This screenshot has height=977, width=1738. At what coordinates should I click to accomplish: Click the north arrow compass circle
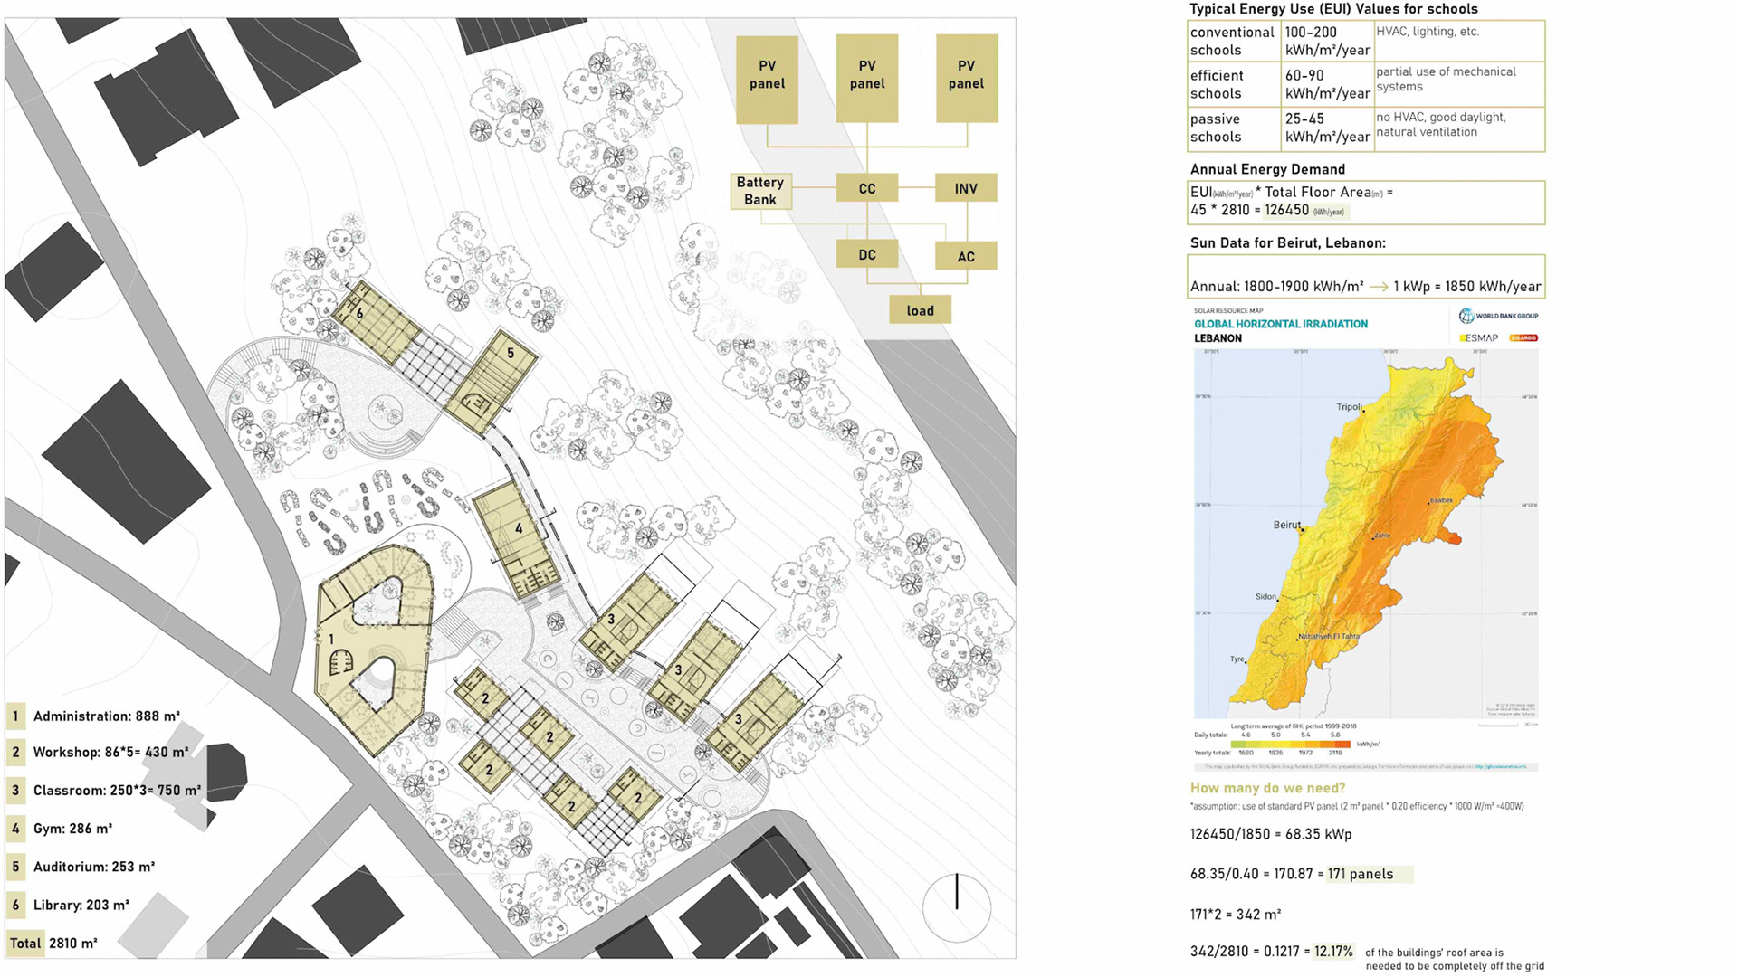coord(957,907)
